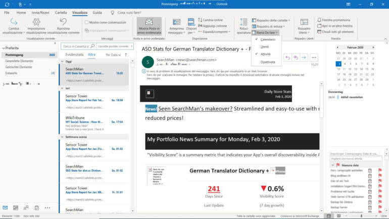Collapse Settimana scorsa group
389x219 pixels.
coord(62,137)
